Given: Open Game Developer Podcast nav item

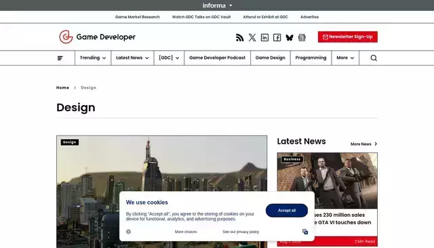Looking at the screenshot, I should 217,58.
